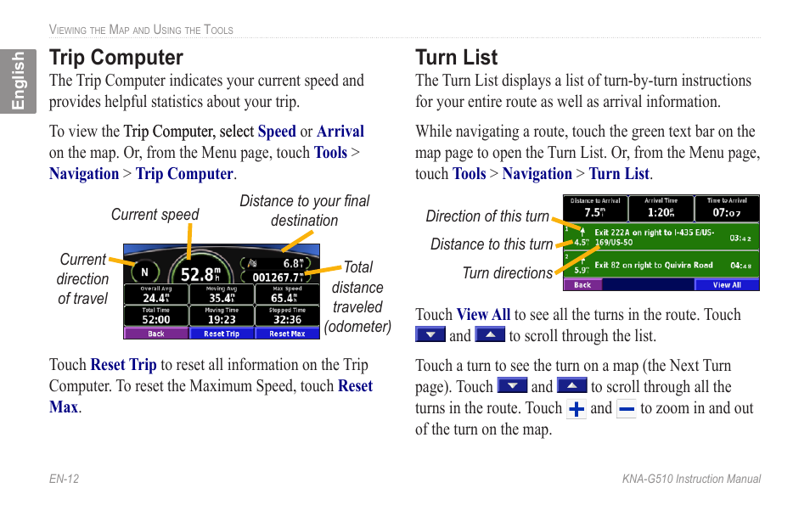Click the blue minus zoom-out icon
The image size is (810, 516).
click(627, 409)
